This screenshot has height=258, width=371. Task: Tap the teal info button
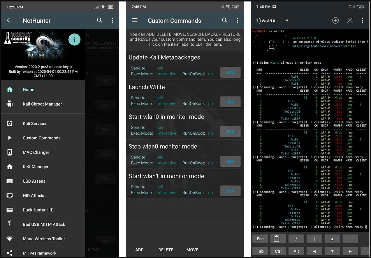(74, 39)
